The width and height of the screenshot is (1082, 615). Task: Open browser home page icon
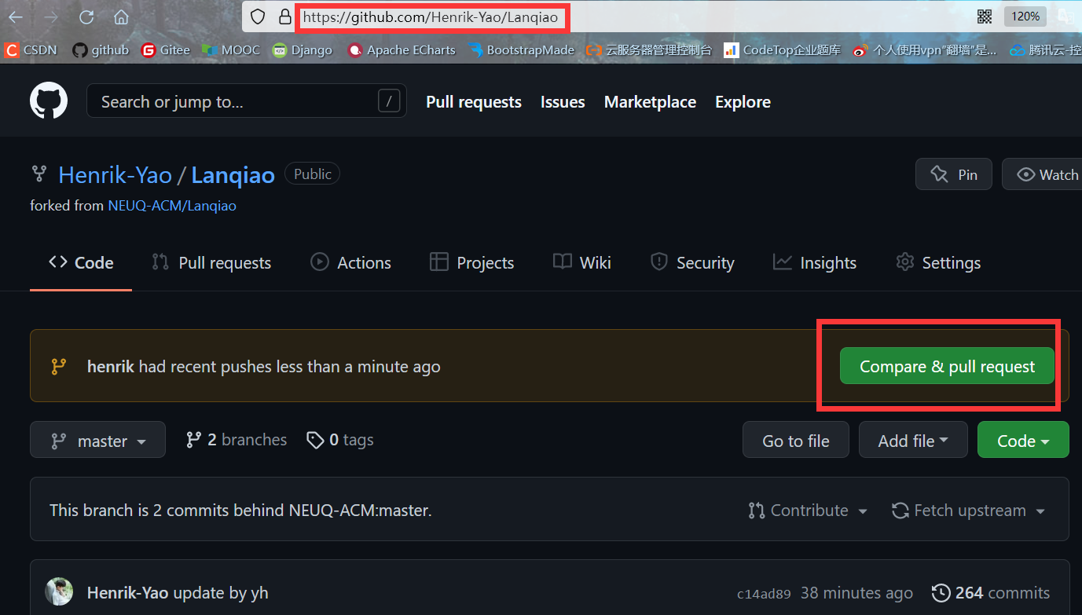pyautogui.click(x=121, y=16)
